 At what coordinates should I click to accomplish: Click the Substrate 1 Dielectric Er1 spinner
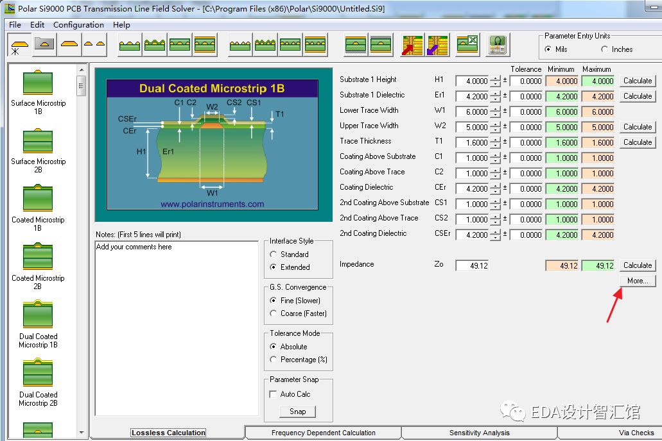495,96
